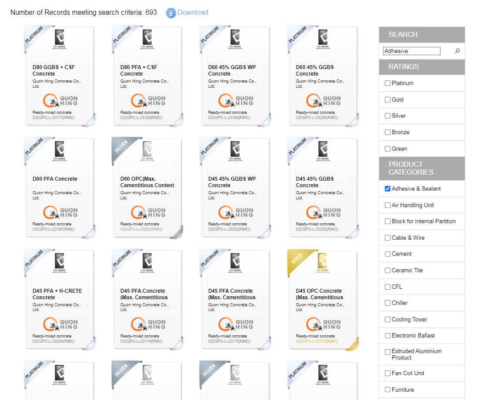Click the search magnifier icon
The height and width of the screenshot is (400, 487).
[457, 51]
